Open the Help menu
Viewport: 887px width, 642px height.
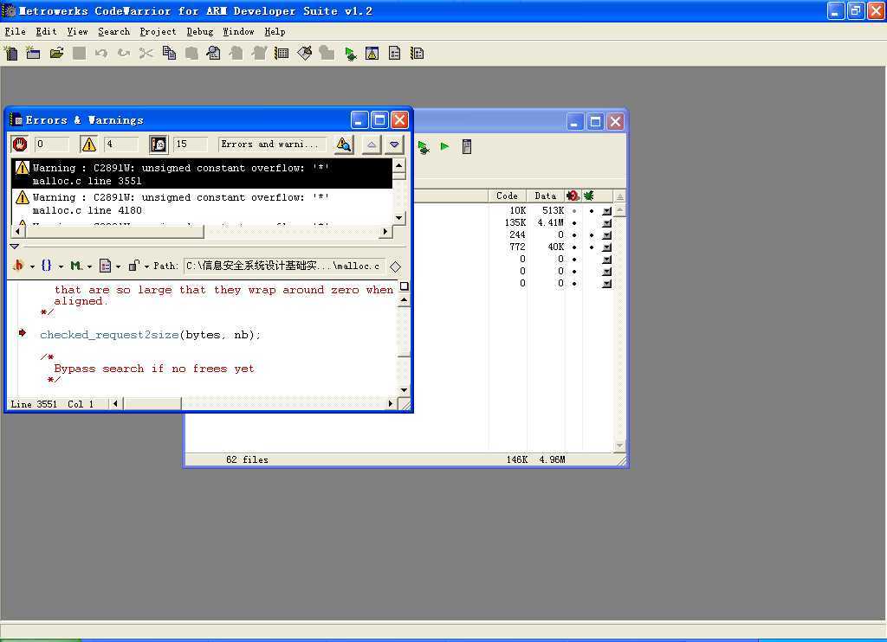(275, 32)
